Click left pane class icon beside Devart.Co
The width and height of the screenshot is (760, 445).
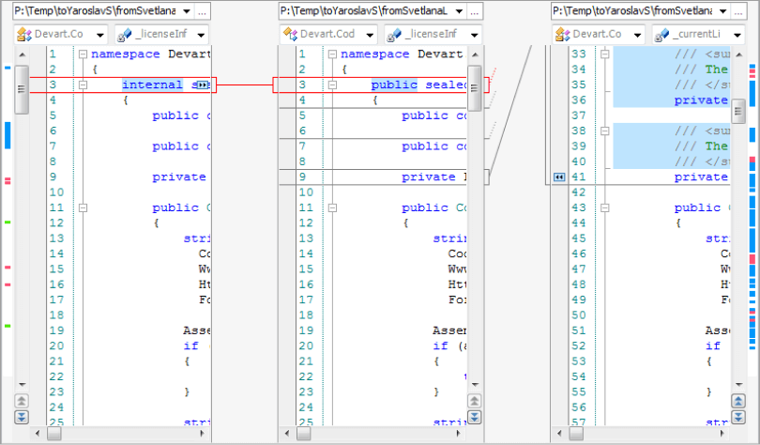click(23, 35)
